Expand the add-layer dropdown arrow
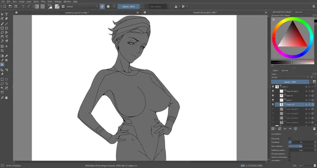The image size is (317, 168). tap(276, 129)
